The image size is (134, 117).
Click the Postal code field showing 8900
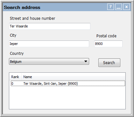click(x=108, y=44)
